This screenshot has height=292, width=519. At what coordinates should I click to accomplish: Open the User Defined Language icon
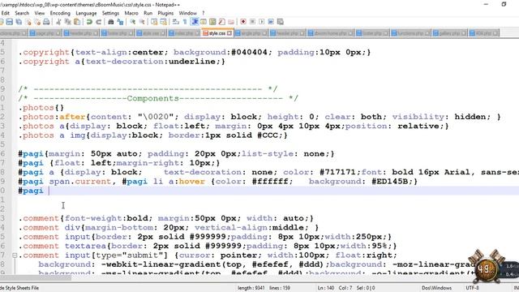pyautogui.click(x=204, y=22)
